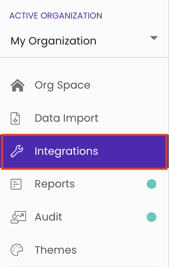Expand the organization dropdown arrow

(x=154, y=38)
